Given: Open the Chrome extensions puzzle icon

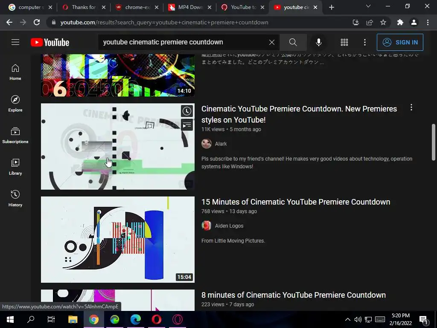Looking at the screenshot, I should [x=400, y=22].
